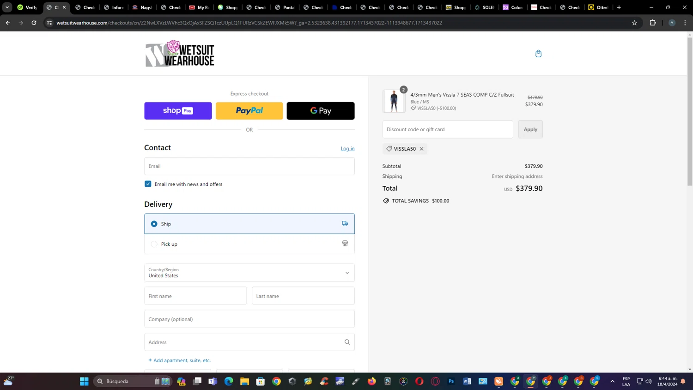
Task: Bookmark this page with the star icon
Action: coord(634,23)
